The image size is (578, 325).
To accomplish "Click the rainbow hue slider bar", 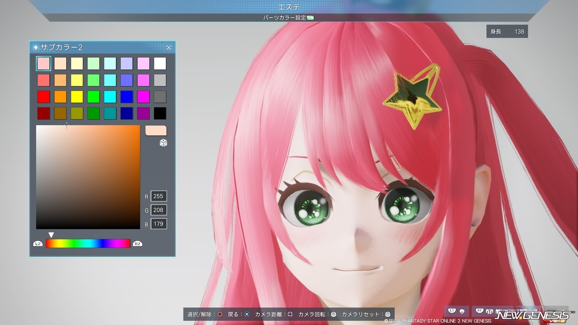I will coord(88,244).
